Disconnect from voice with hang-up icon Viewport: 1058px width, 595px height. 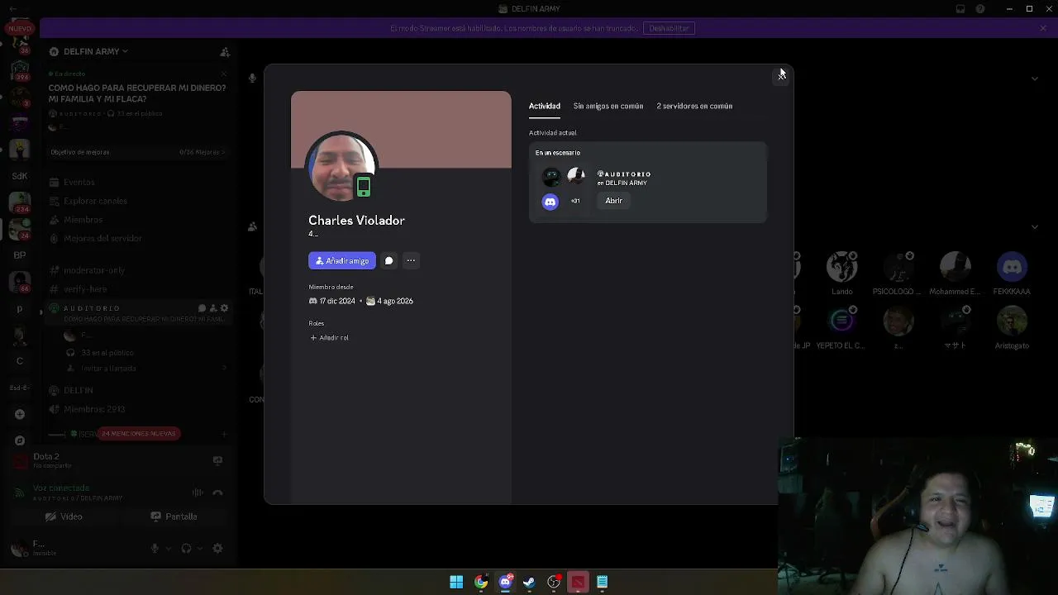click(x=218, y=493)
